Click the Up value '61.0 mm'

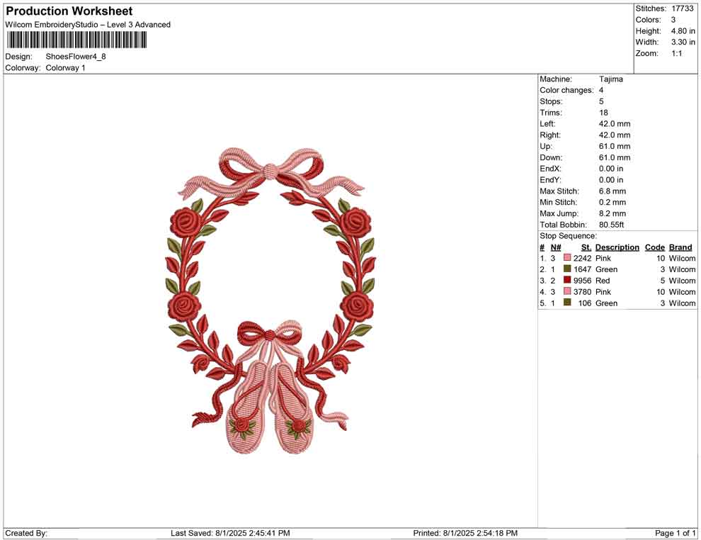[x=615, y=146]
